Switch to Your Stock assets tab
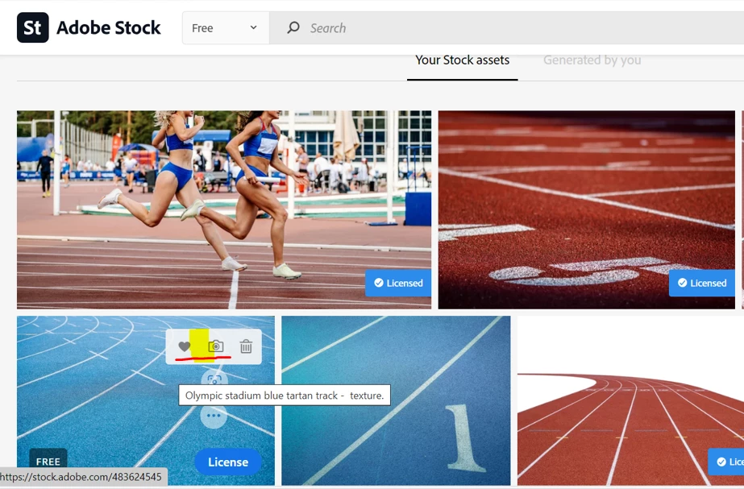The height and width of the screenshot is (489, 744). click(462, 60)
